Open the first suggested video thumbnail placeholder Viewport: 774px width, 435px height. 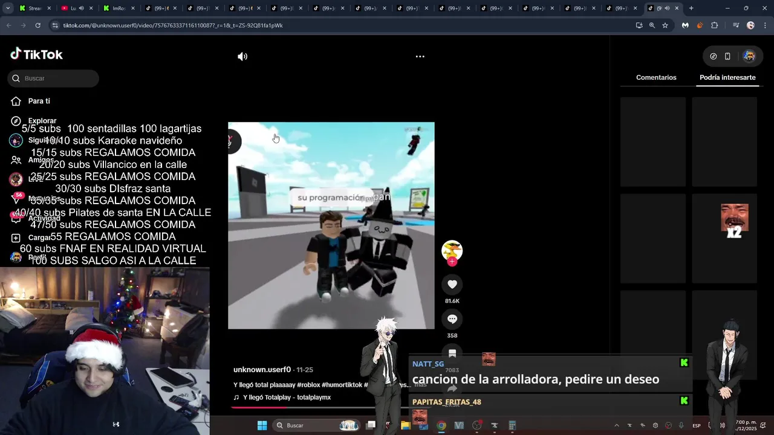tap(653, 142)
